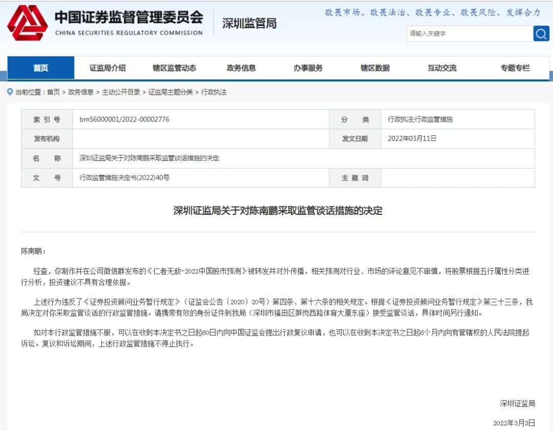Click the location pin icon beside 当前位置
553x431 pixels.
coord(9,92)
